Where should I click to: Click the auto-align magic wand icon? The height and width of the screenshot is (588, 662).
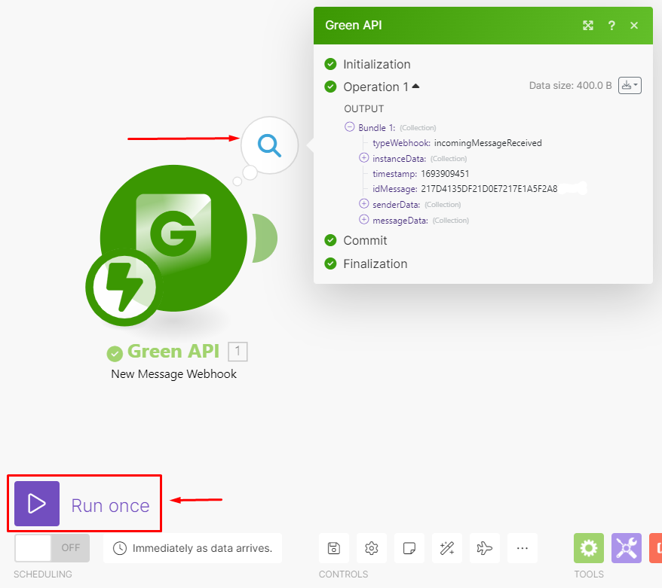coord(447,548)
